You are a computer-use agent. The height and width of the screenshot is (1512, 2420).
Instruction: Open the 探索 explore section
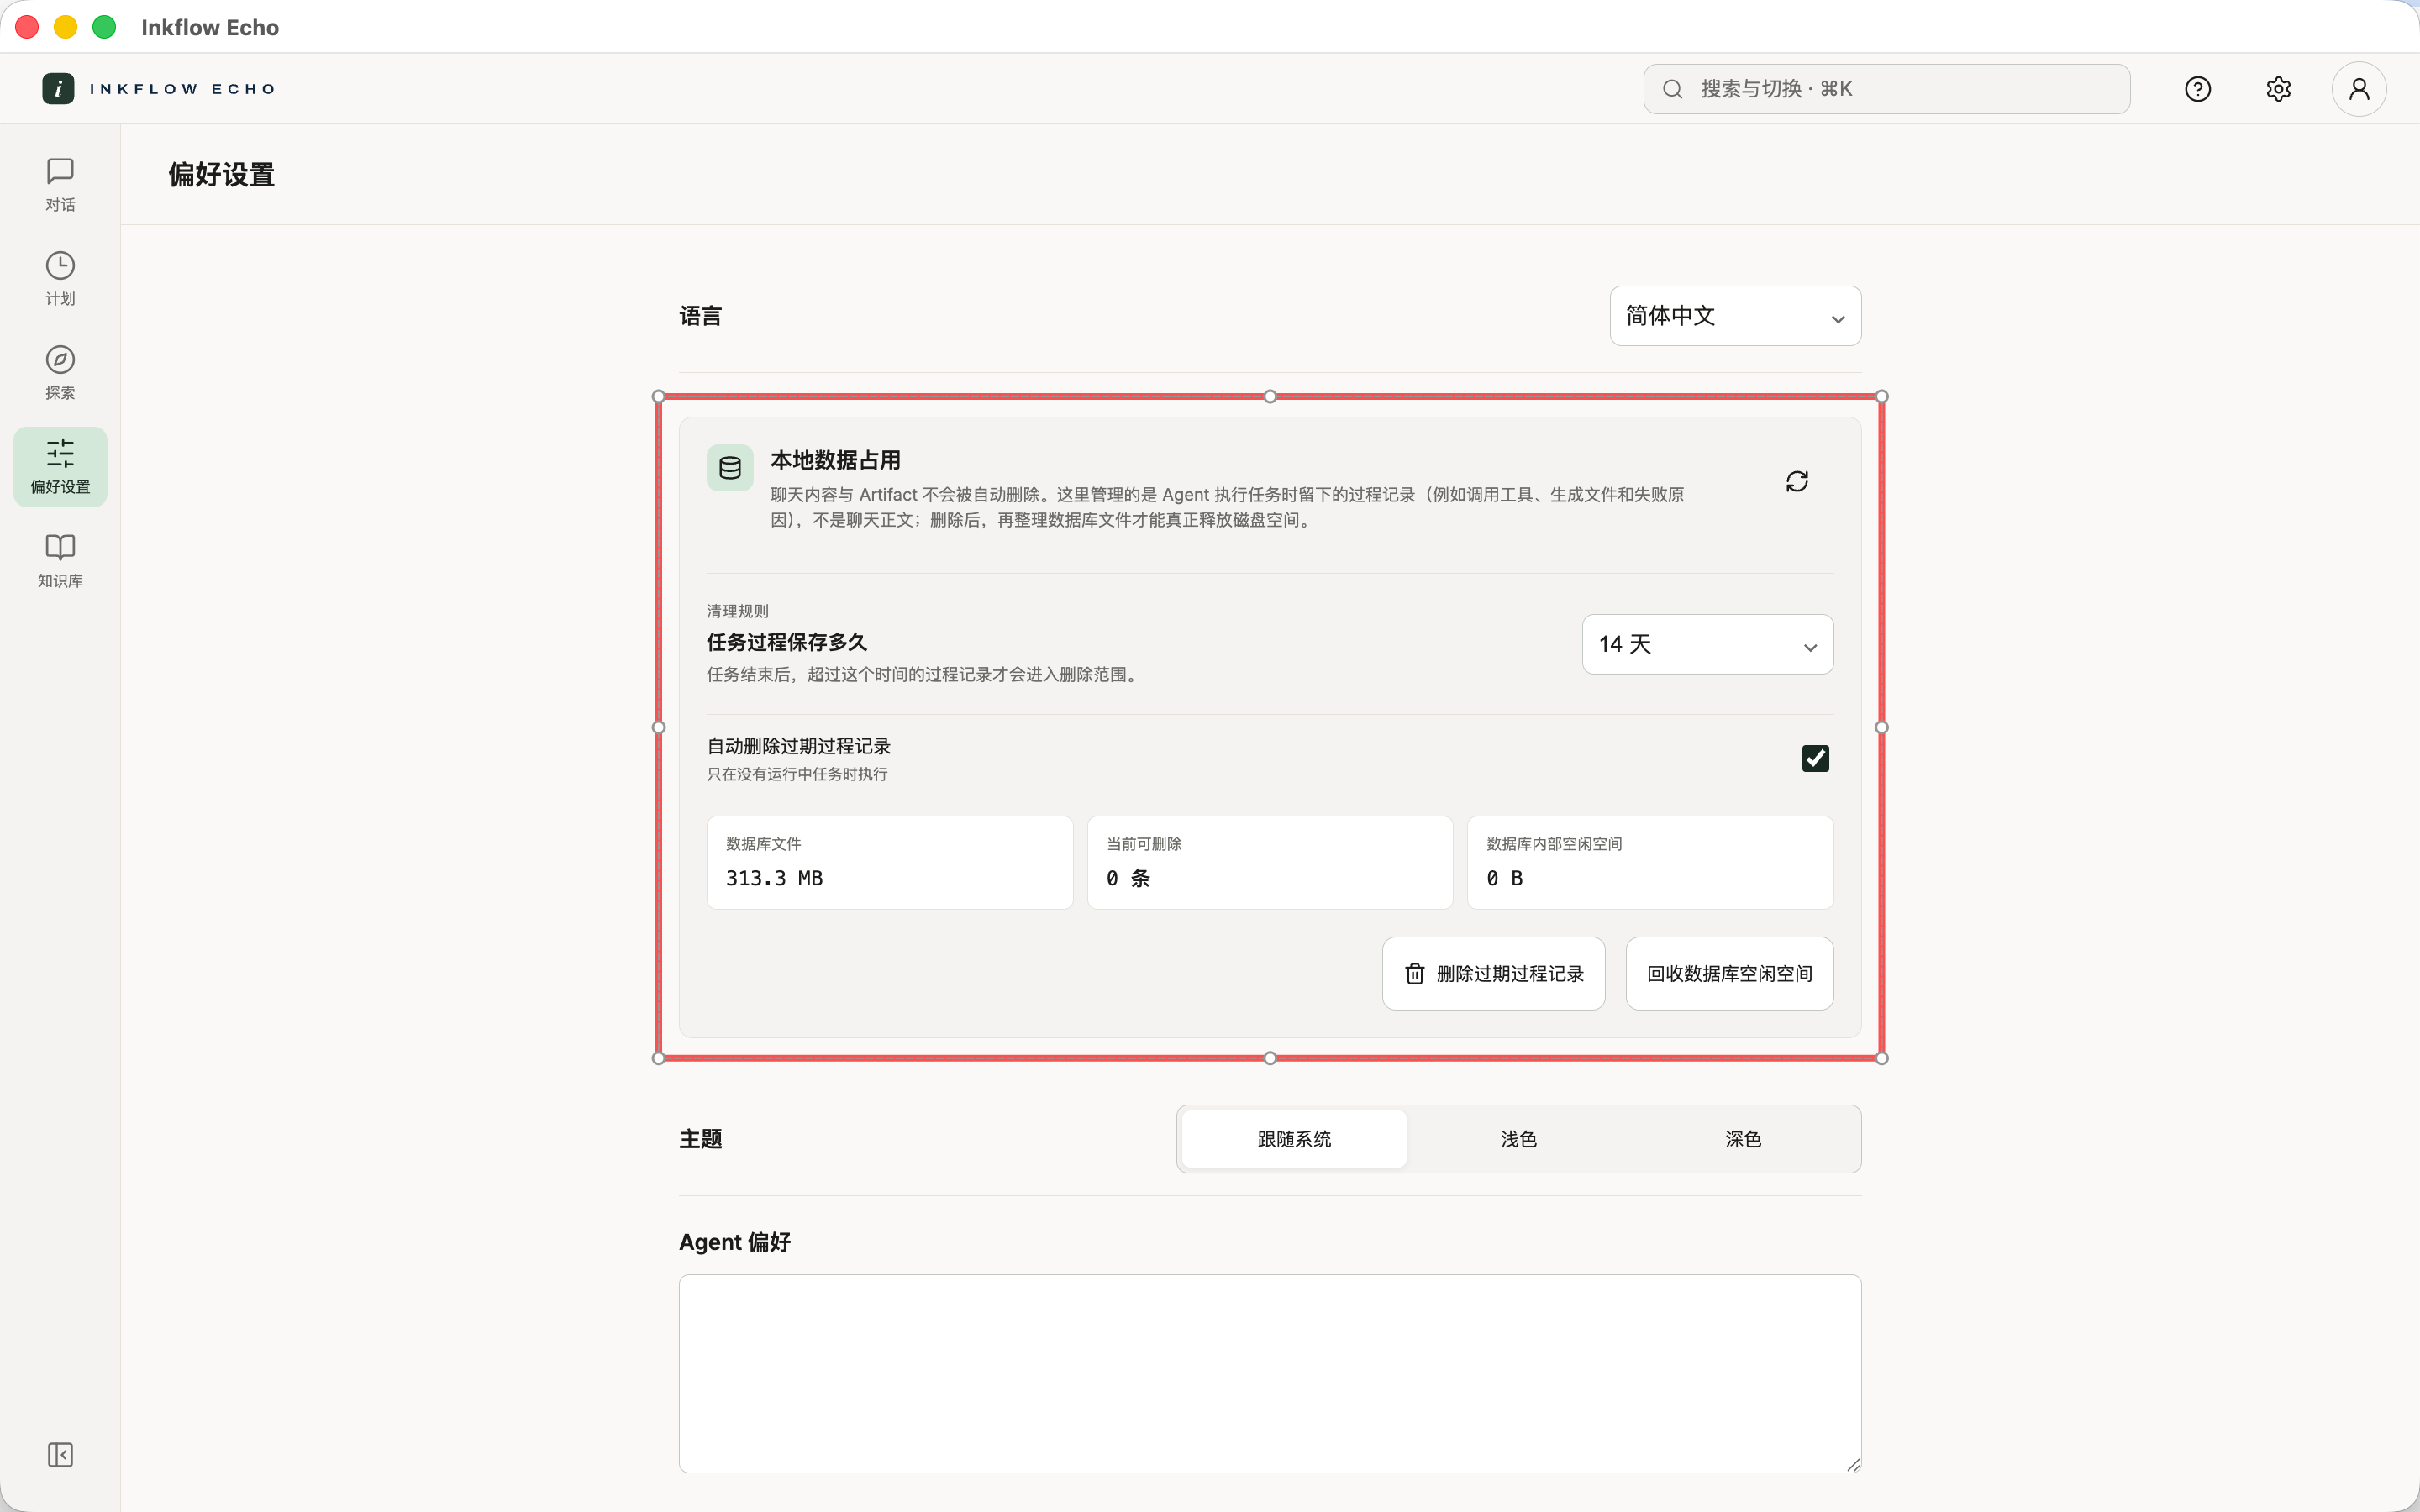point(60,373)
